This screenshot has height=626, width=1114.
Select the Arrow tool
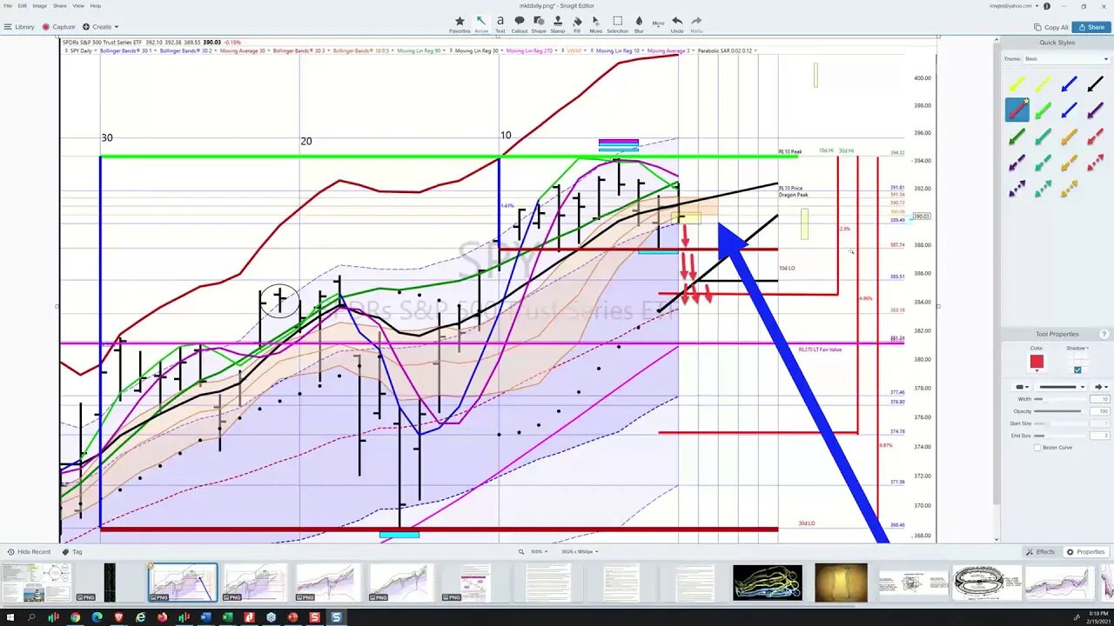480,23
